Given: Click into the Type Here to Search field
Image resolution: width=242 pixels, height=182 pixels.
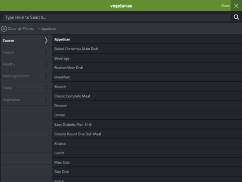Looking at the screenshot, I should 117,17.
